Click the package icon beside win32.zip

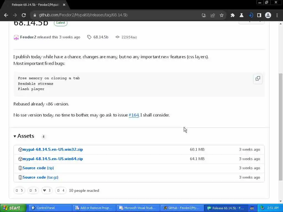[x=20, y=150]
